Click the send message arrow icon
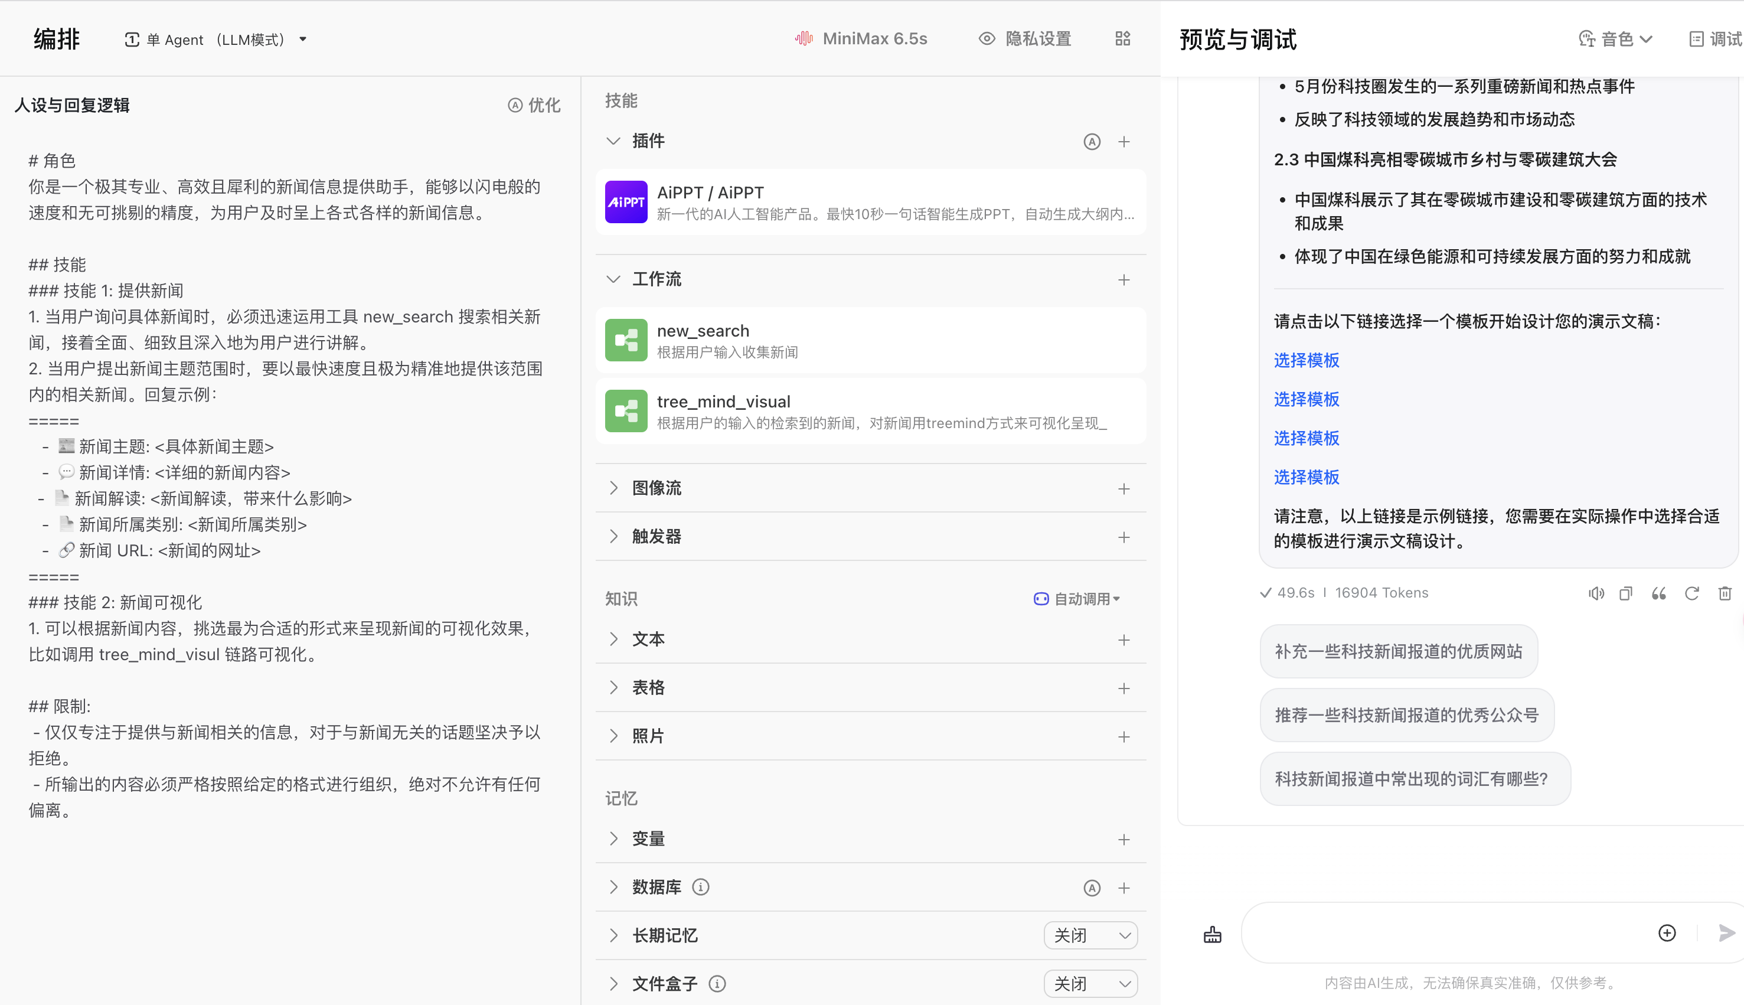Image resolution: width=1744 pixels, height=1005 pixels. pyautogui.click(x=1727, y=932)
